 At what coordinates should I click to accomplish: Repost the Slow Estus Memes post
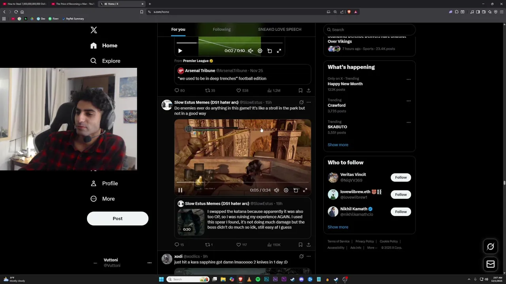[x=209, y=245]
